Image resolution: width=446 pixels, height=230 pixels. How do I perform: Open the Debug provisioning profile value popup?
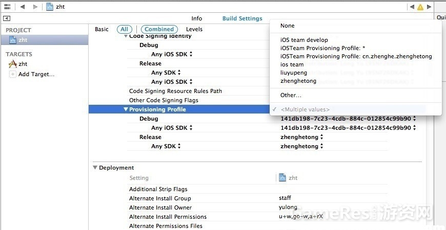click(x=348, y=119)
